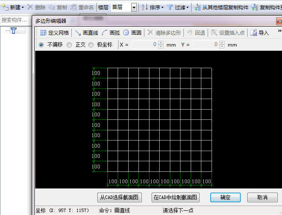Click 从CAD选择截面图 button

119,198
